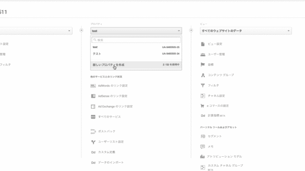Open ポストバック settings
This screenshot has height=171, width=305.
click(x=107, y=131)
